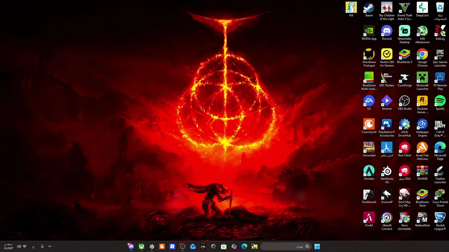Launch Cisco Packet Tracer icon

pos(440,198)
